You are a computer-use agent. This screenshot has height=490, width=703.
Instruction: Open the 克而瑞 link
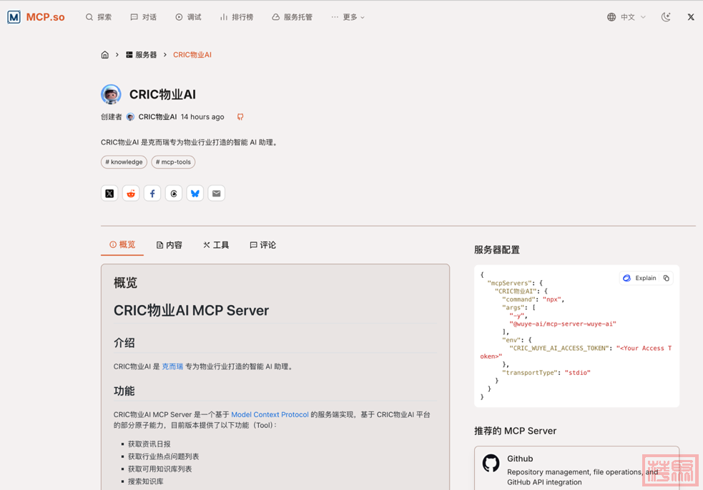tap(172, 366)
